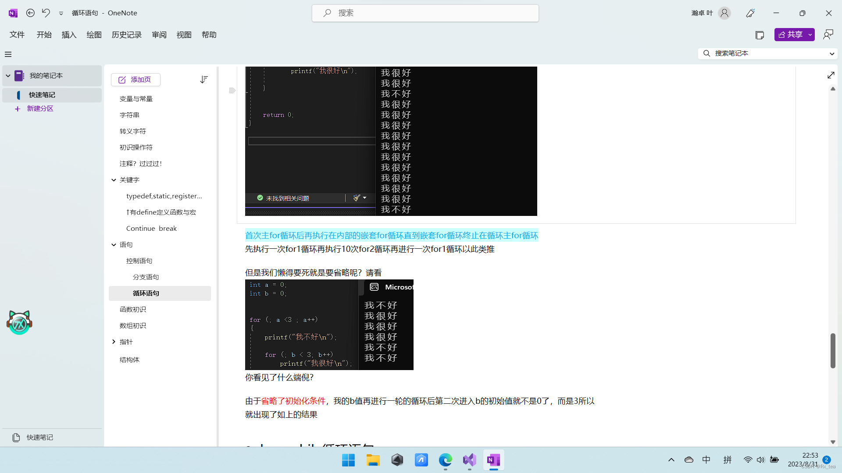Open the 共享 dropdown arrow
The width and height of the screenshot is (842, 473).
810,35
